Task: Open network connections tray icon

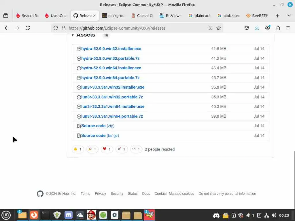Action: pyautogui.click(x=266, y=215)
